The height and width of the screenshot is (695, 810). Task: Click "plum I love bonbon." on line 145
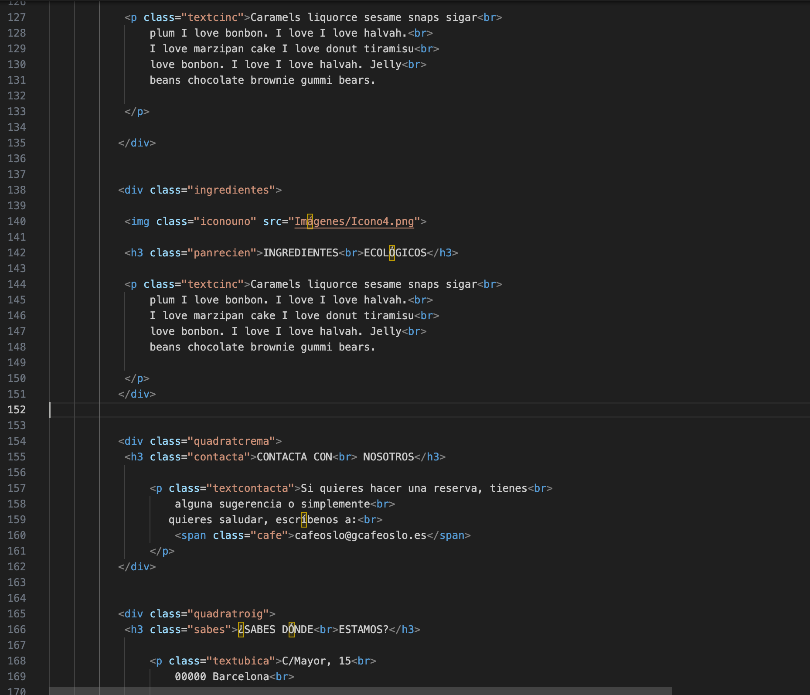[x=209, y=300]
